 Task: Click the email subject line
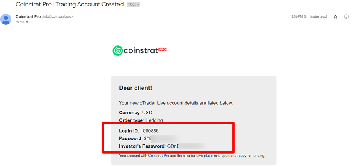tap(70, 5)
